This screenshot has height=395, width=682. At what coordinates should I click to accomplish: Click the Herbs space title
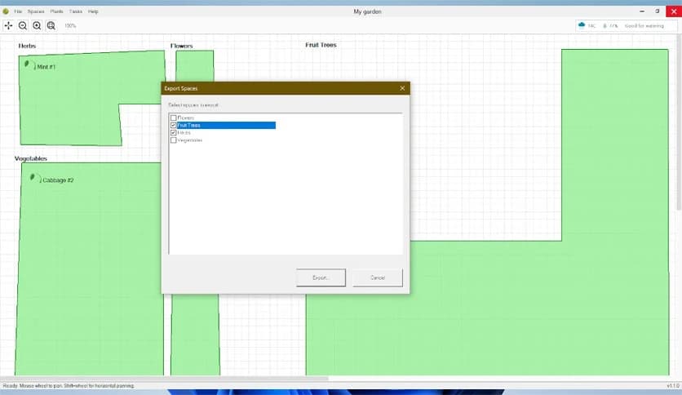tap(28, 46)
